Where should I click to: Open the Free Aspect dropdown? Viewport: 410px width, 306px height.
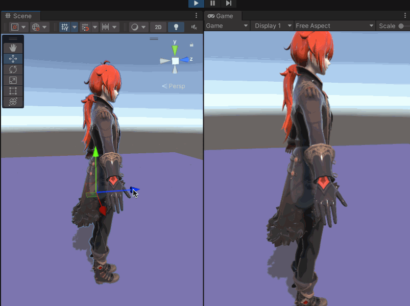334,26
